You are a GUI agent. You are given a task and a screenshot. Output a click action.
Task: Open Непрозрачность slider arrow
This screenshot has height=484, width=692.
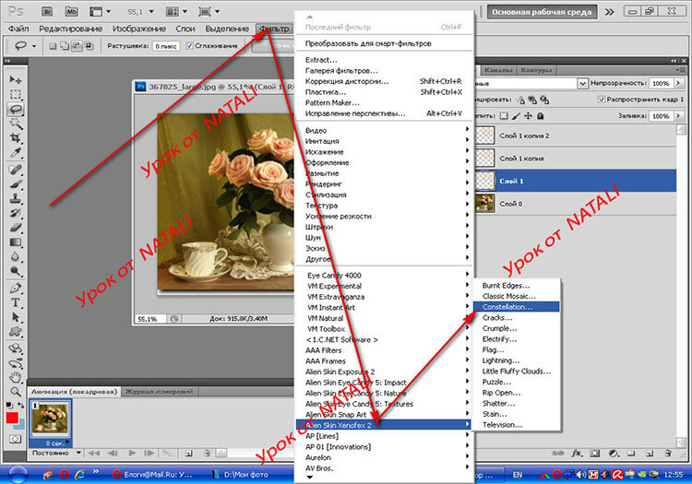[x=678, y=83]
